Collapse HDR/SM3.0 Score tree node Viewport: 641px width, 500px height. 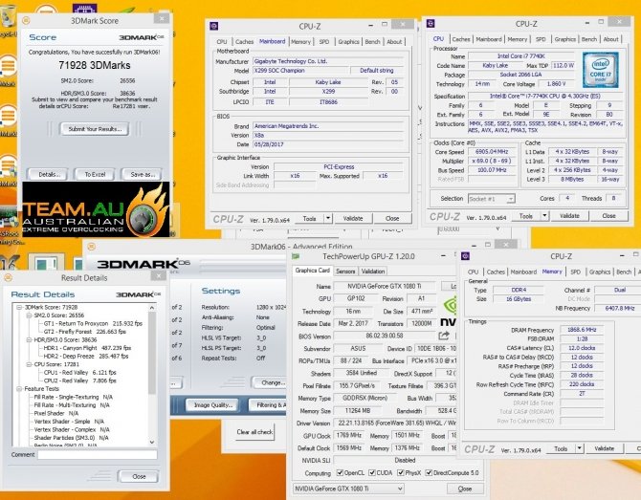[29, 340]
